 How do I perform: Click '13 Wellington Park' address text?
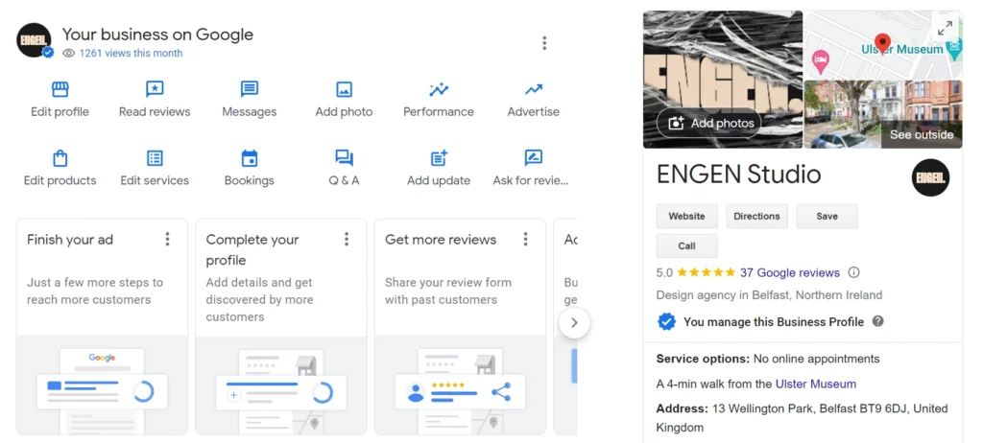click(x=802, y=418)
